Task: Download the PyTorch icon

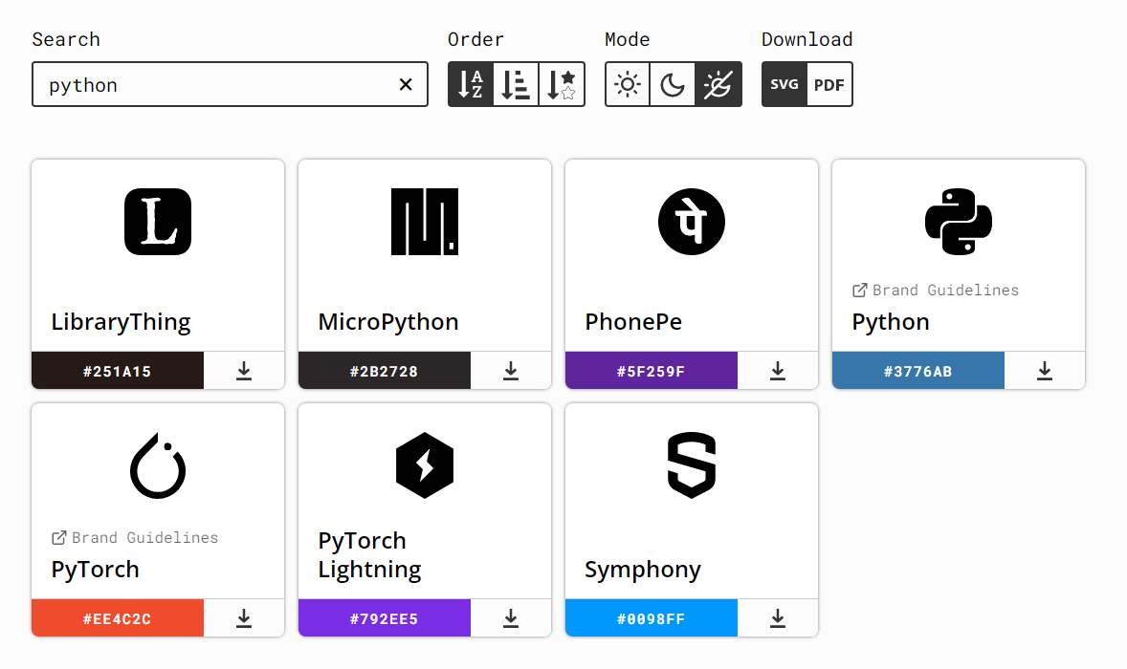Action: click(244, 618)
